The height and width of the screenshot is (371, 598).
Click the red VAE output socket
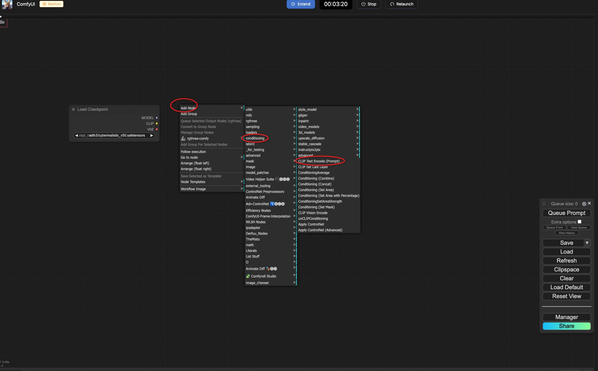point(157,129)
